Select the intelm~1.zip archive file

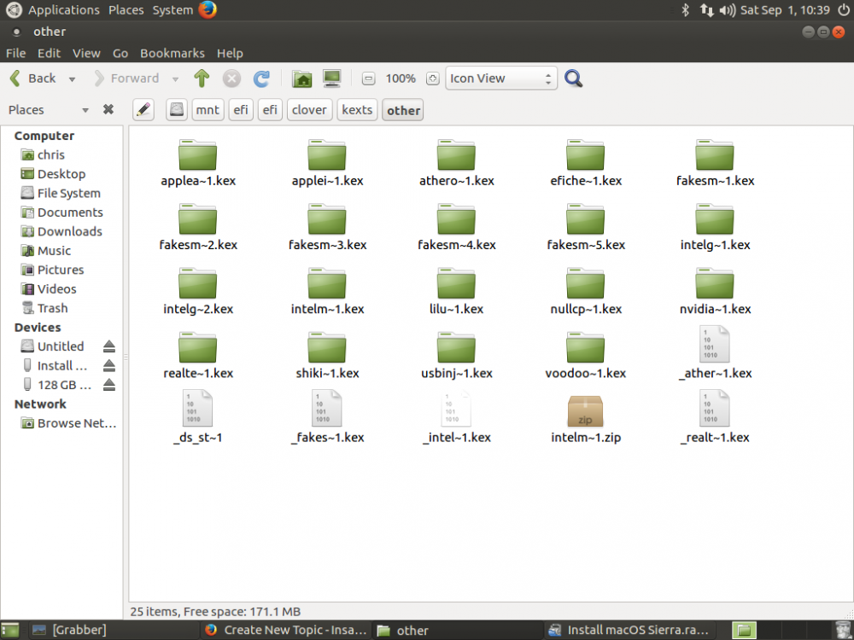pos(586,418)
